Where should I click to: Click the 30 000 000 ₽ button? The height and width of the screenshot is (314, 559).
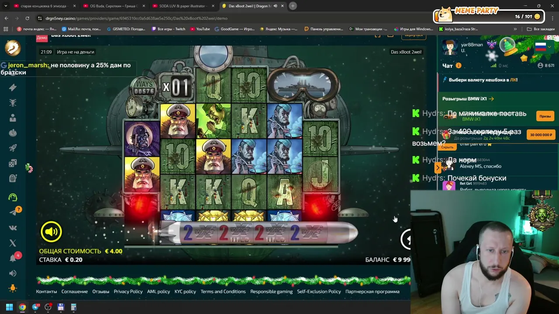tap(541, 135)
